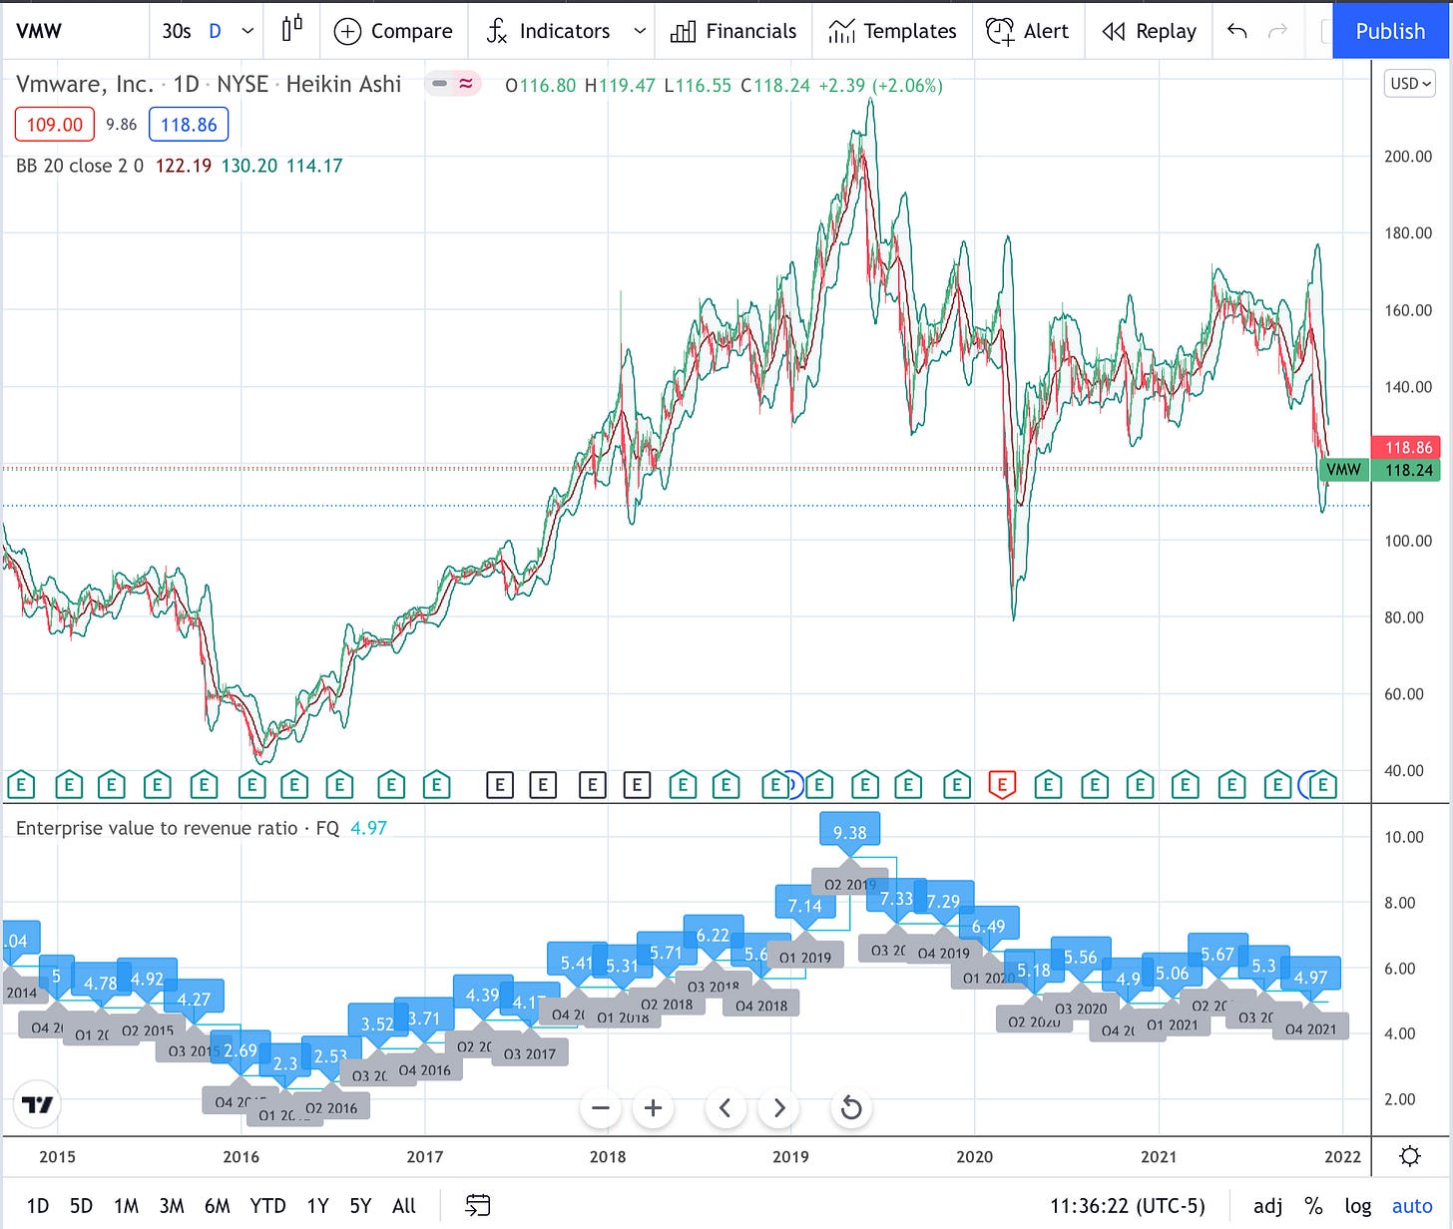The height and width of the screenshot is (1229, 1453).
Task: Click the TradingView logo icon
Action: coord(38,1105)
